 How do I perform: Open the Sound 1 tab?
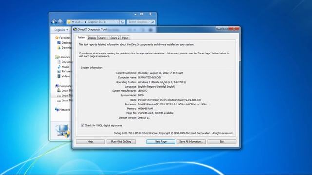click(103, 38)
